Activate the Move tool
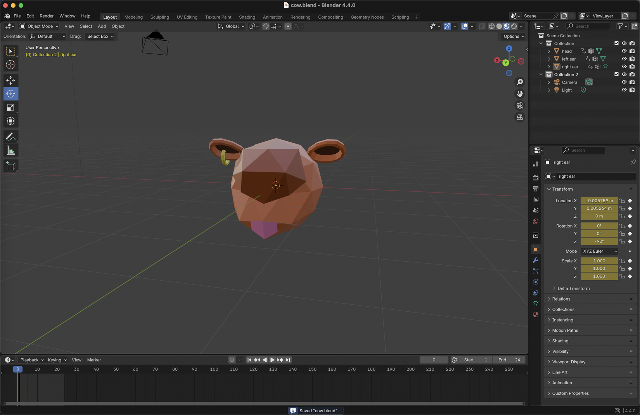640x415 pixels. (10, 80)
